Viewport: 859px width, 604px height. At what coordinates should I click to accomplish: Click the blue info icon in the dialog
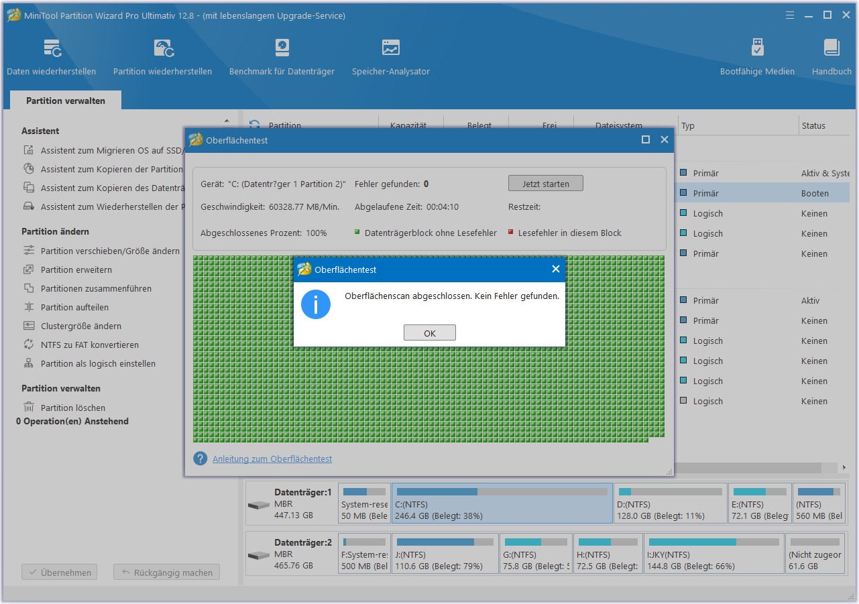[x=316, y=304]
